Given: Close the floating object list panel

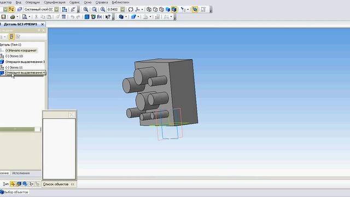Looking at the screenshot, I should [72, 114].
